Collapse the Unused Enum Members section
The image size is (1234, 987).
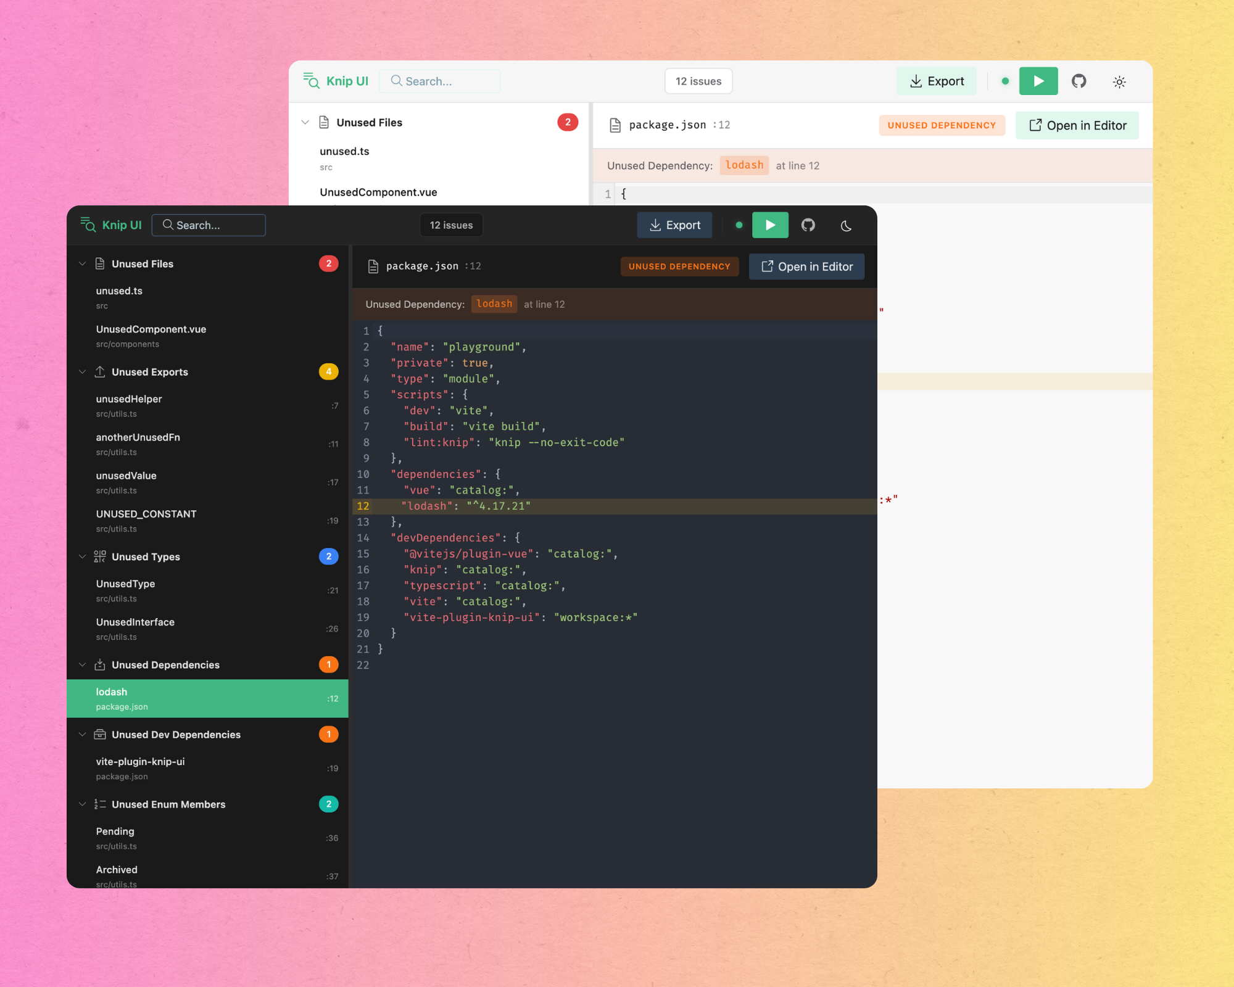[x=82, y=804]
